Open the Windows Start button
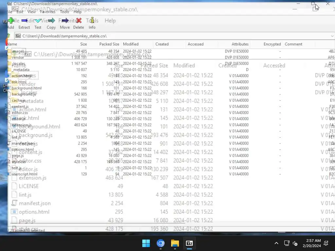Screen dimensions: 335x251 pos(146,243)
